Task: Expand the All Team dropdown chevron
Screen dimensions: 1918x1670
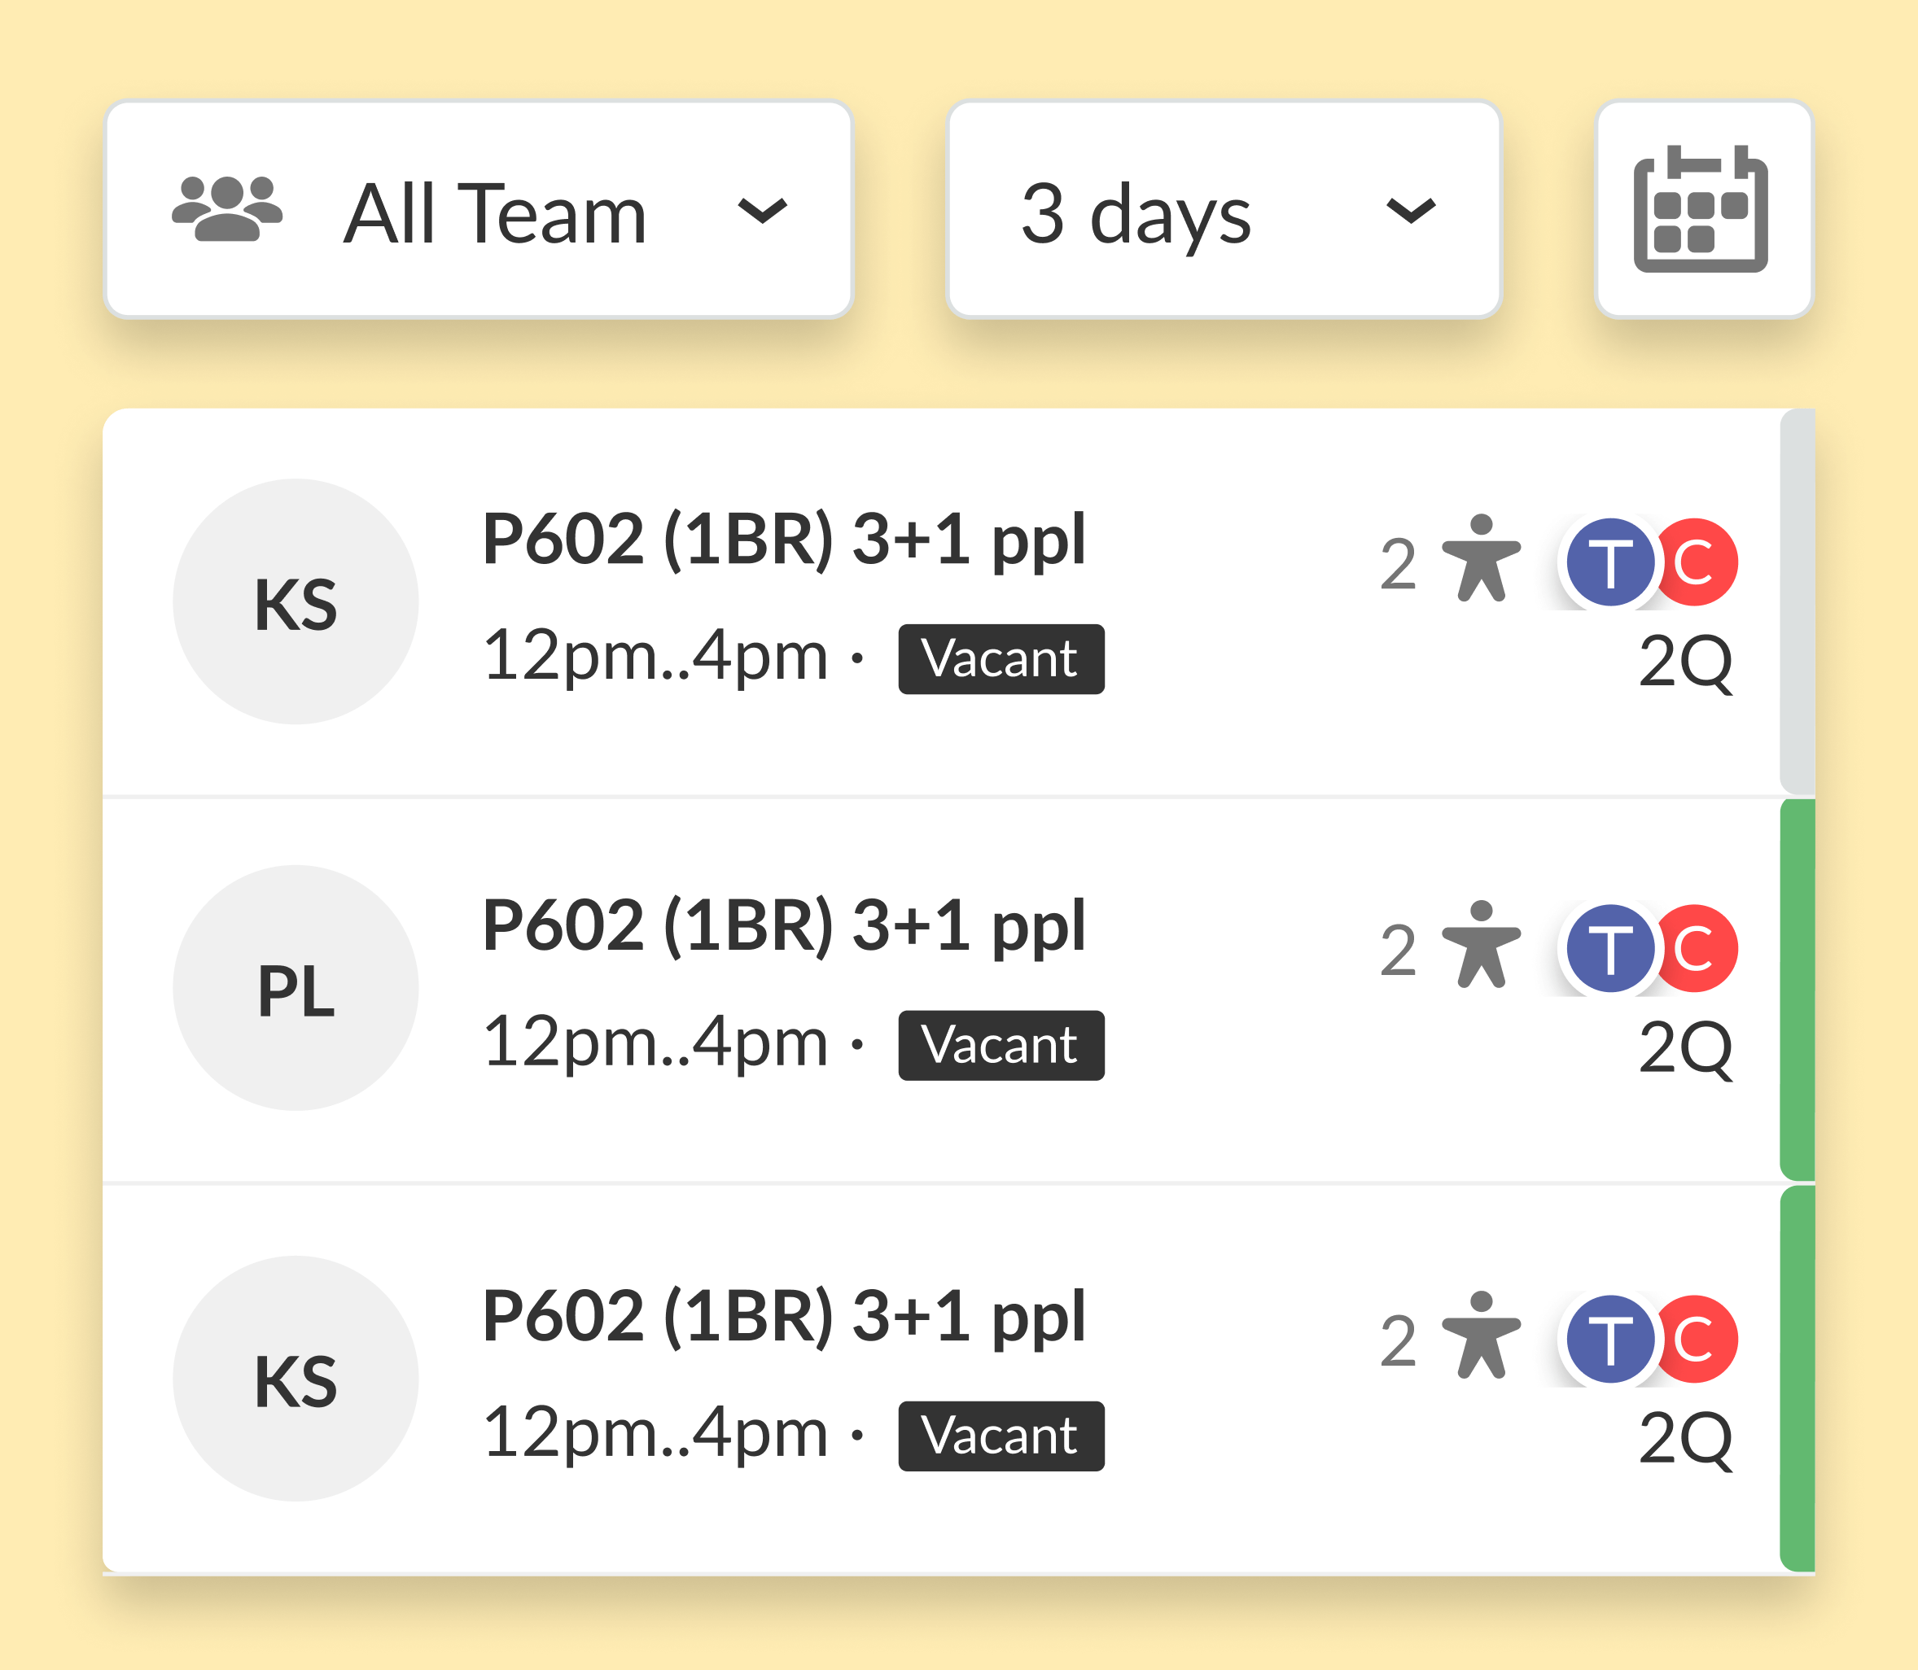Action: pos(762,212)
